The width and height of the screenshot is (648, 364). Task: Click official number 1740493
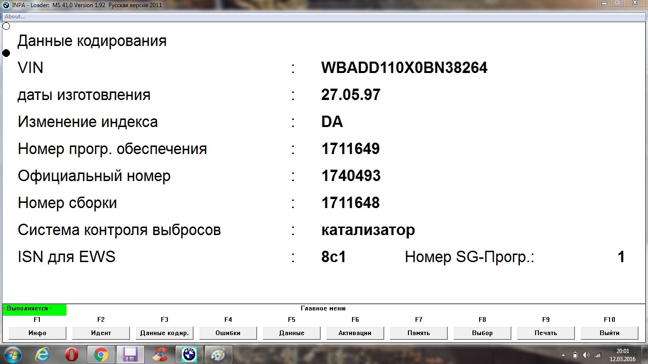click(x=351, y=176)
